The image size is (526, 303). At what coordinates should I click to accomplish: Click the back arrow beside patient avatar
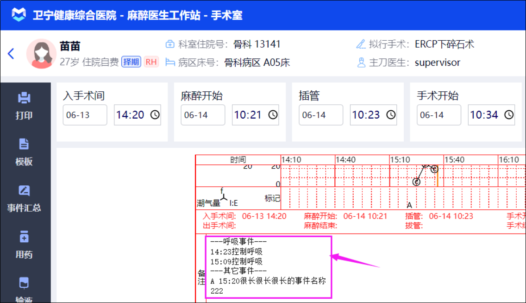11,53
